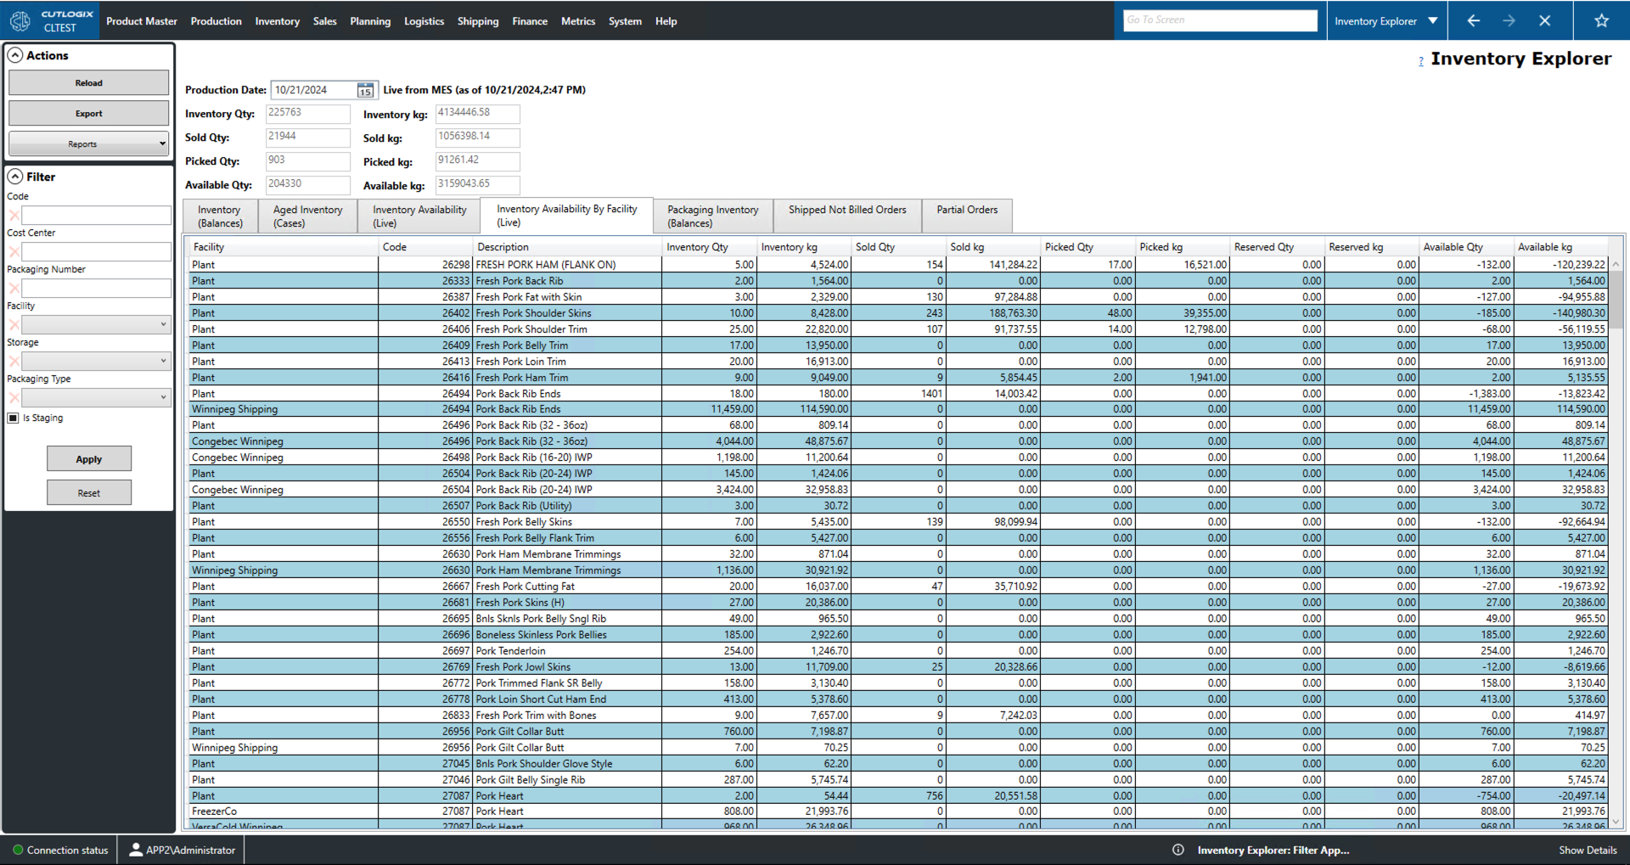1630x865 pixels.
Task: Open the Reports dropdown
Action: (x=88, y=144)
